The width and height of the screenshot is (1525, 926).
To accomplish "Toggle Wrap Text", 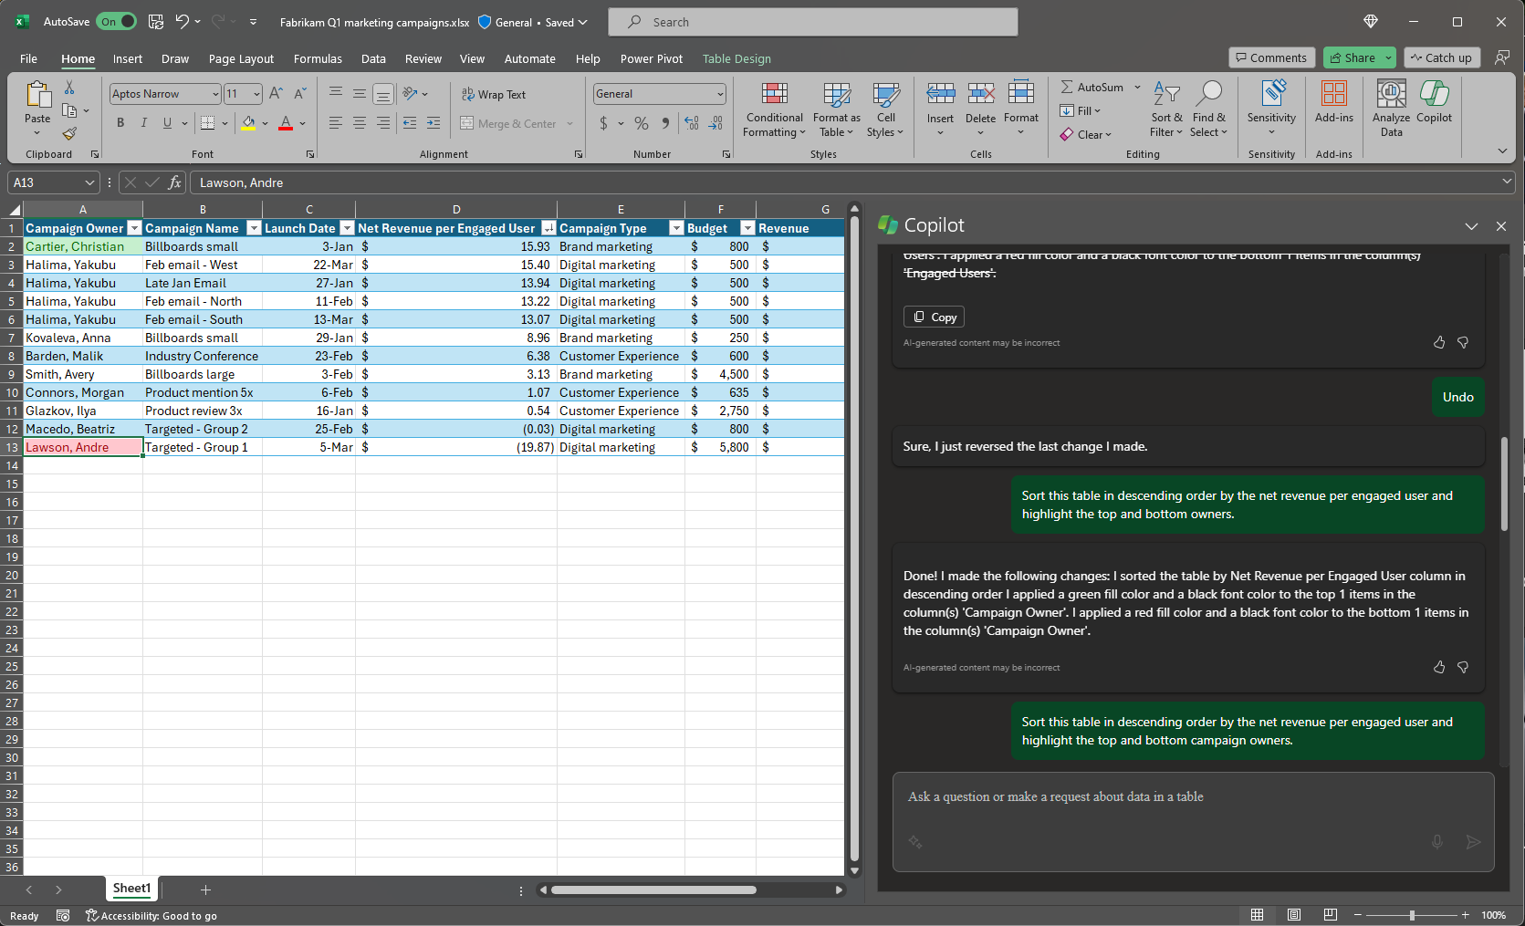I will pos(494,94).
